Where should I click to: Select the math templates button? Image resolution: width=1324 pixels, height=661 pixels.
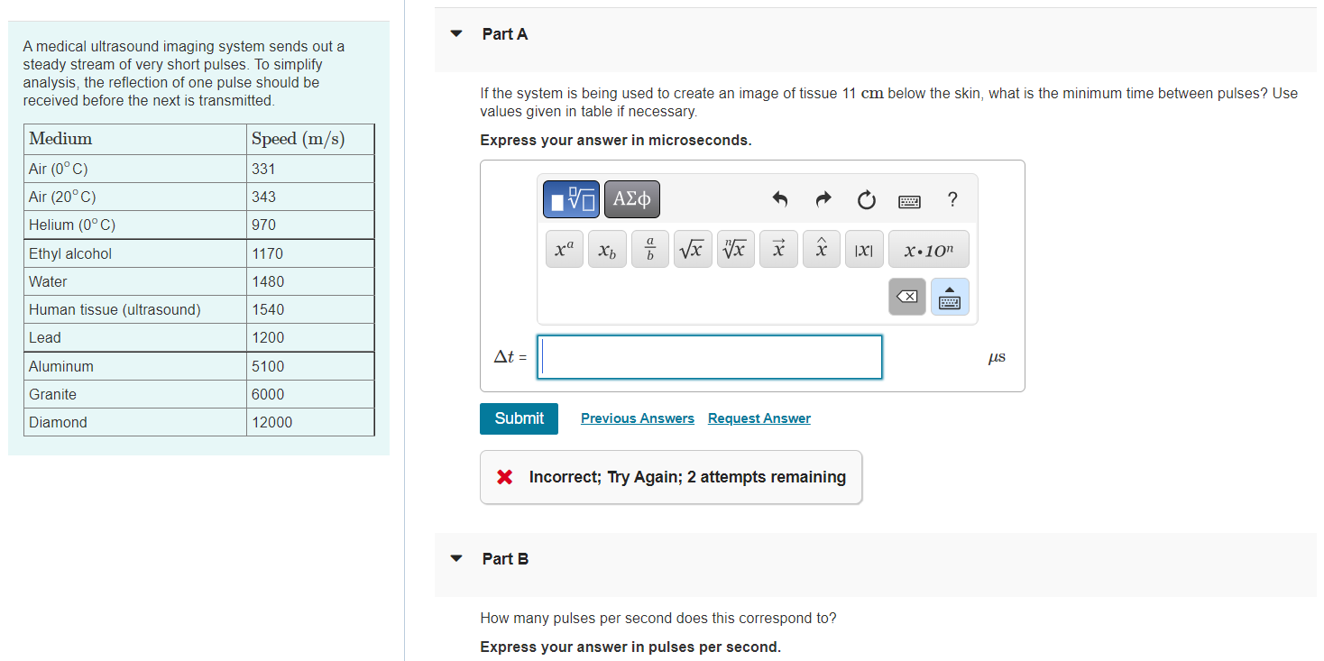tap(572, 199)
